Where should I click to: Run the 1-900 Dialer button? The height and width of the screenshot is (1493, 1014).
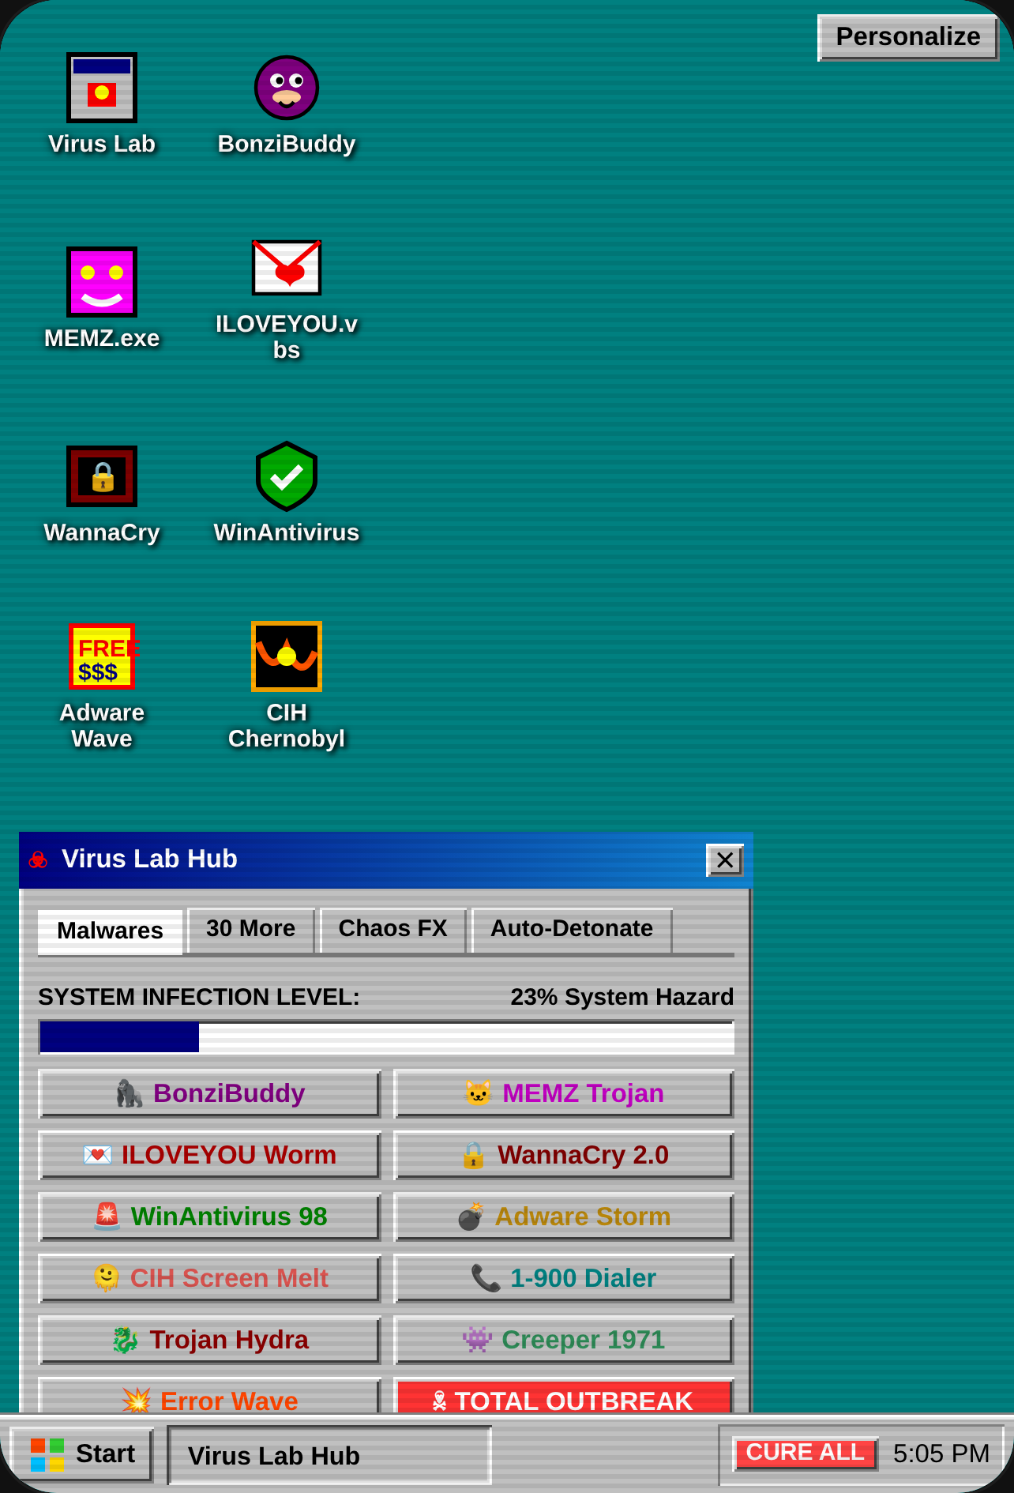pos(564,1278)
